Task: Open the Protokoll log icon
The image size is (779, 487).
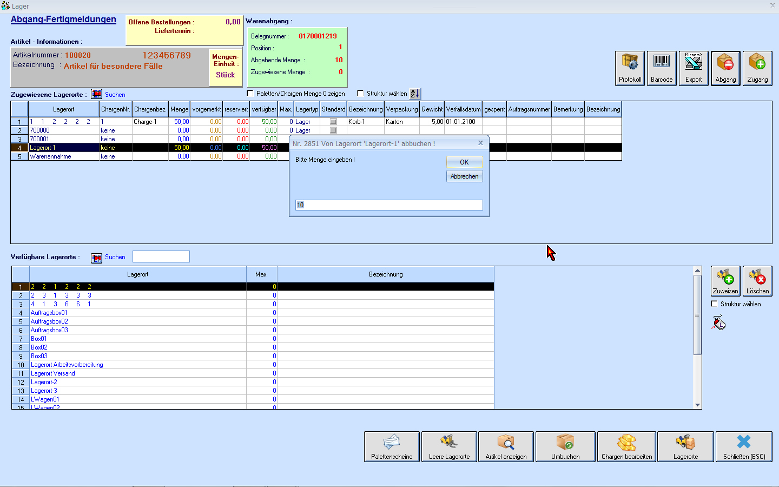Action: pyautogui.click(x=630, y=68)
